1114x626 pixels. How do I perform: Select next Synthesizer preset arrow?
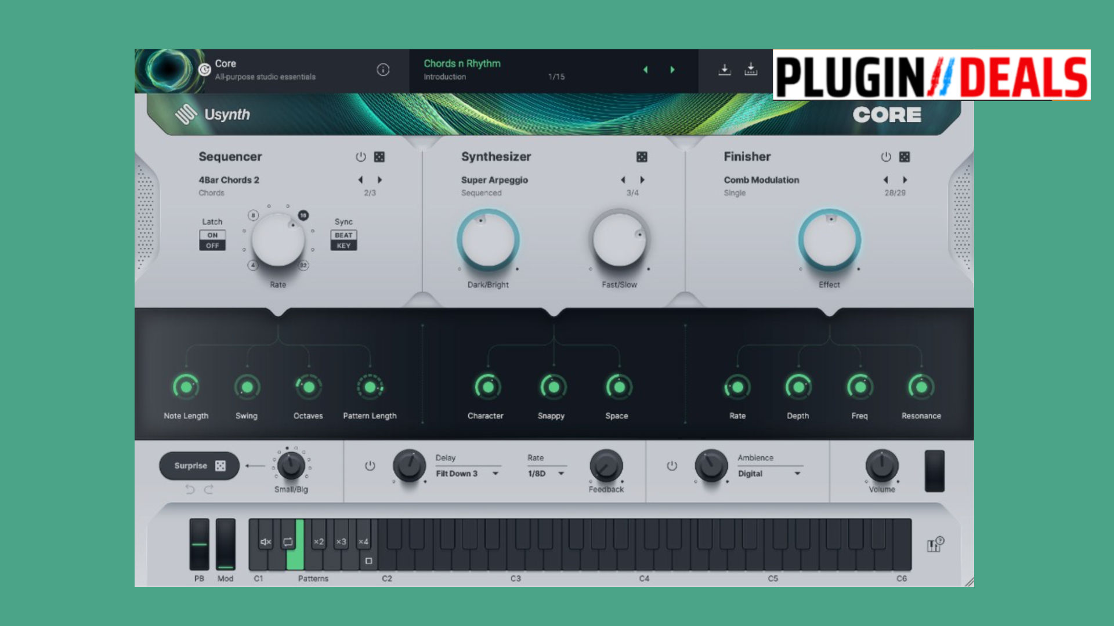(642, 180)
